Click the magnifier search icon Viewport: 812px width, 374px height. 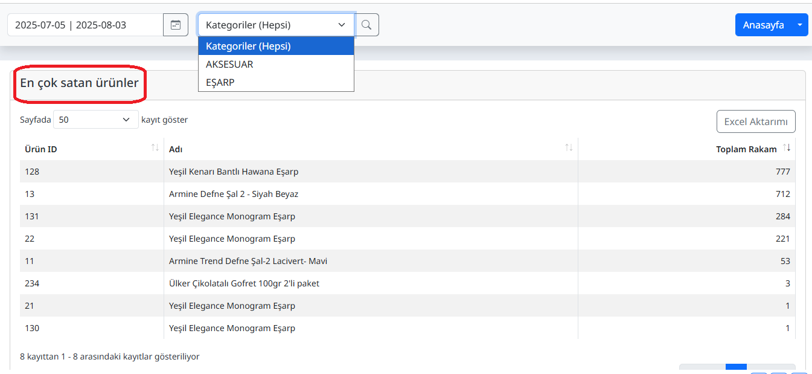366,25
